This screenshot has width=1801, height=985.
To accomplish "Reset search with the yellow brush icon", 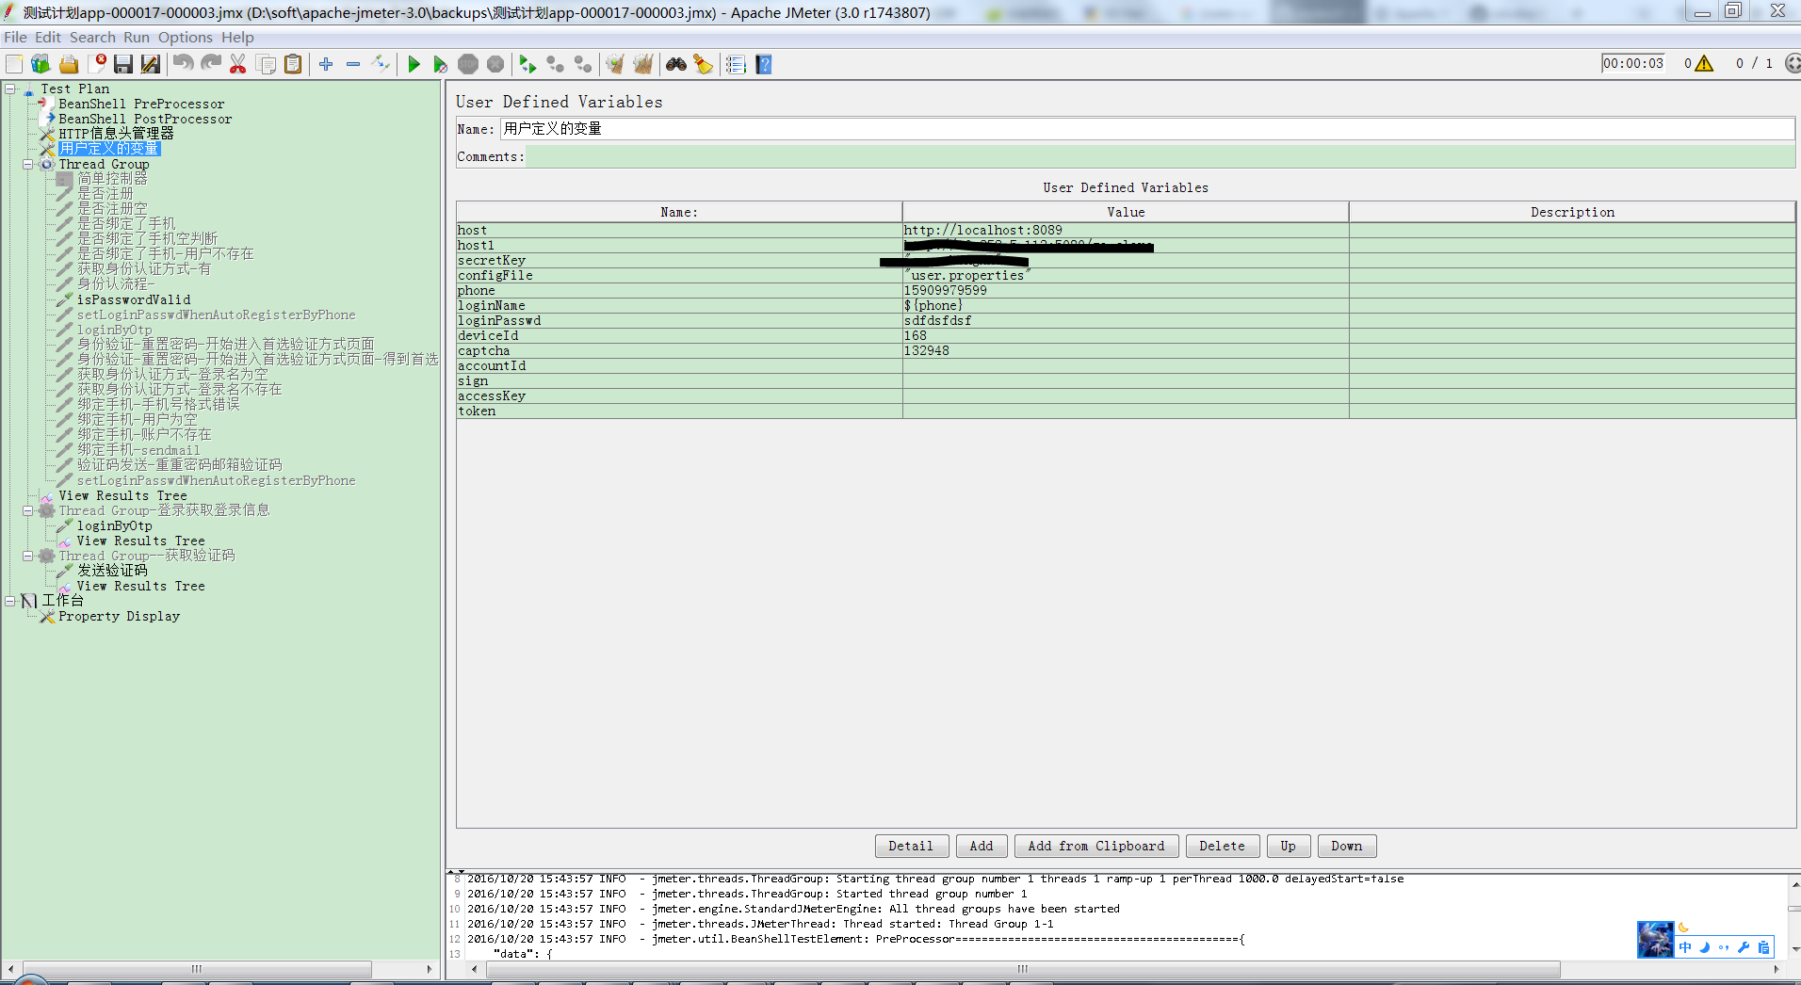I will tap(704, 64).
